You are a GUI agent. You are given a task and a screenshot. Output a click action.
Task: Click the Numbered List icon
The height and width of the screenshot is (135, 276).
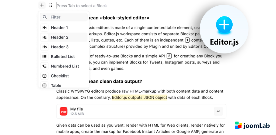point(44,66)
